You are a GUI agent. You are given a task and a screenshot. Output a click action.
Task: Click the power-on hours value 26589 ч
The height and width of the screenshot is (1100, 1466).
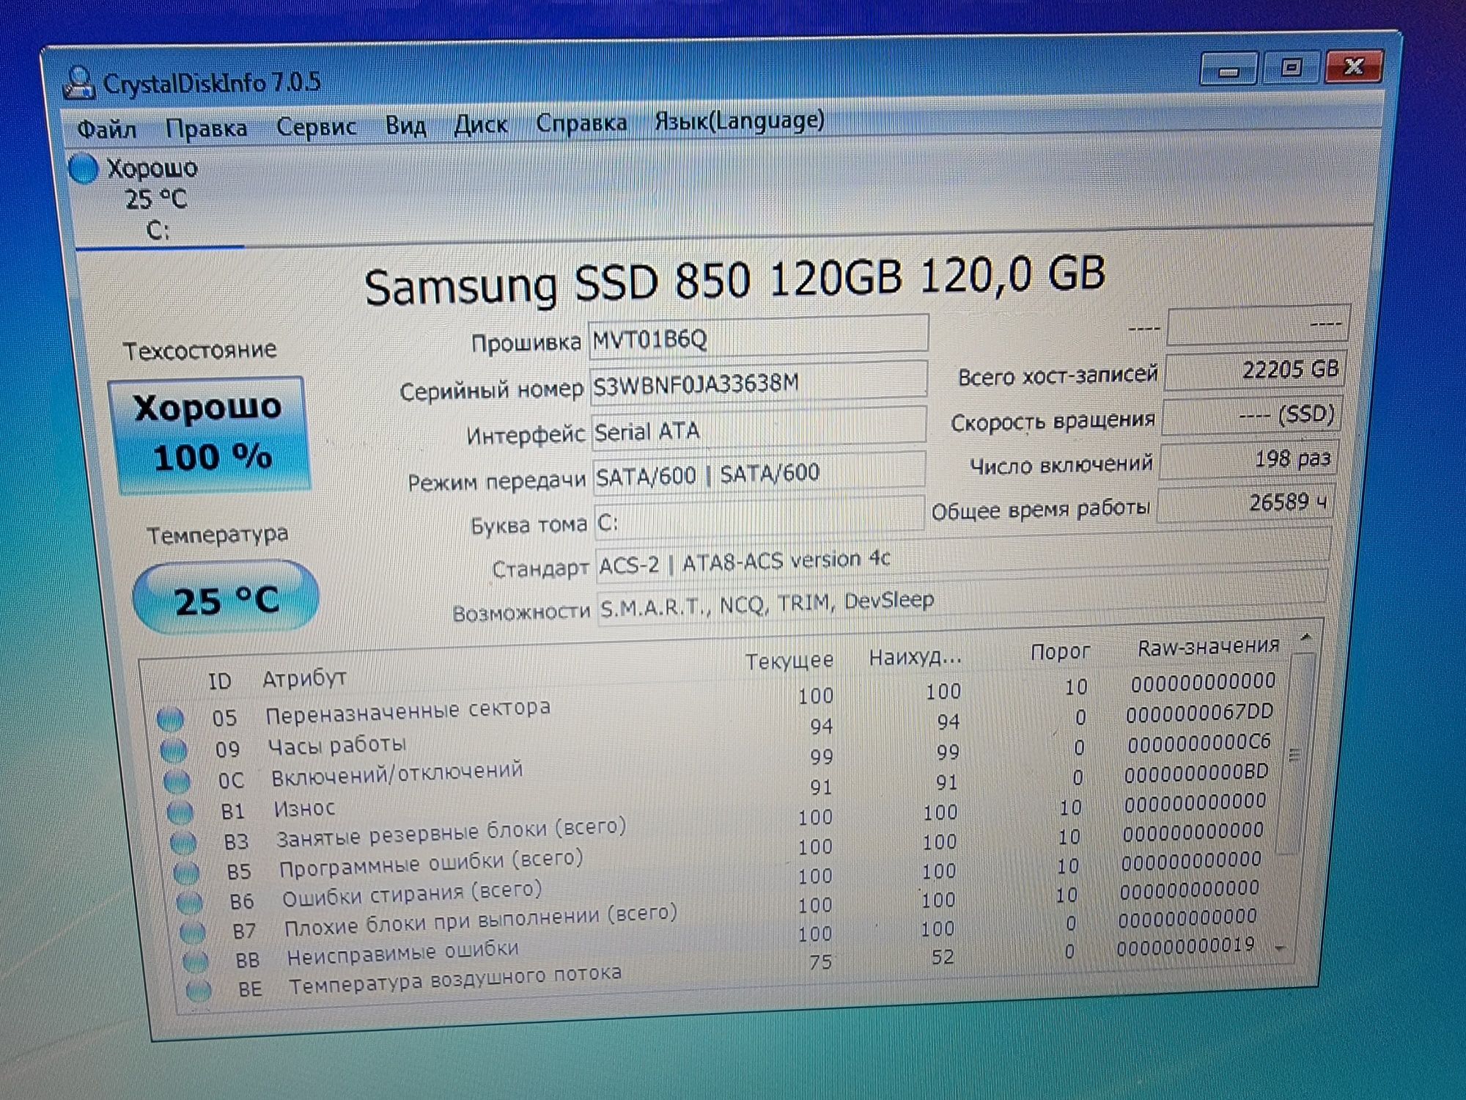[1245, 504]
